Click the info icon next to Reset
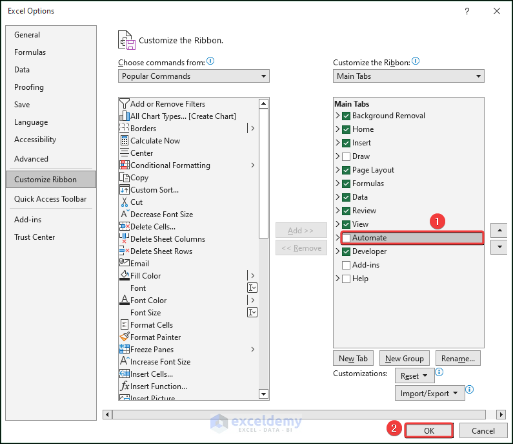 click(x=439, y=372)
